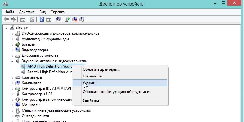Expand the Батареи category arrow
This screenshot has height=122, width=244.
[13, 45]
